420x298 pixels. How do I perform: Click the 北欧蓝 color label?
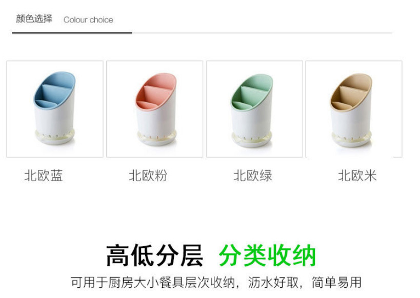pos(44,176)
